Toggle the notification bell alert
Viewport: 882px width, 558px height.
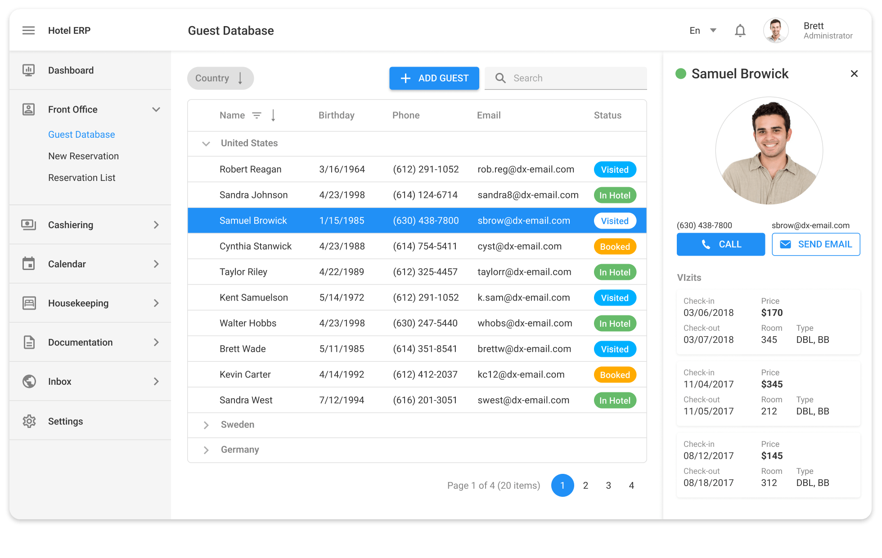(741, 30)
